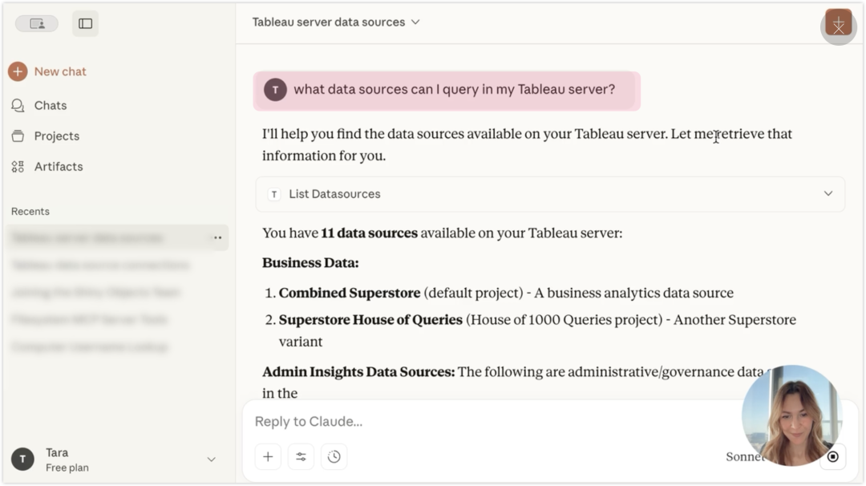This screenshot has height=486, width=866.
Task: Open options for the selected recent chat
Action: tap(217, 238)
